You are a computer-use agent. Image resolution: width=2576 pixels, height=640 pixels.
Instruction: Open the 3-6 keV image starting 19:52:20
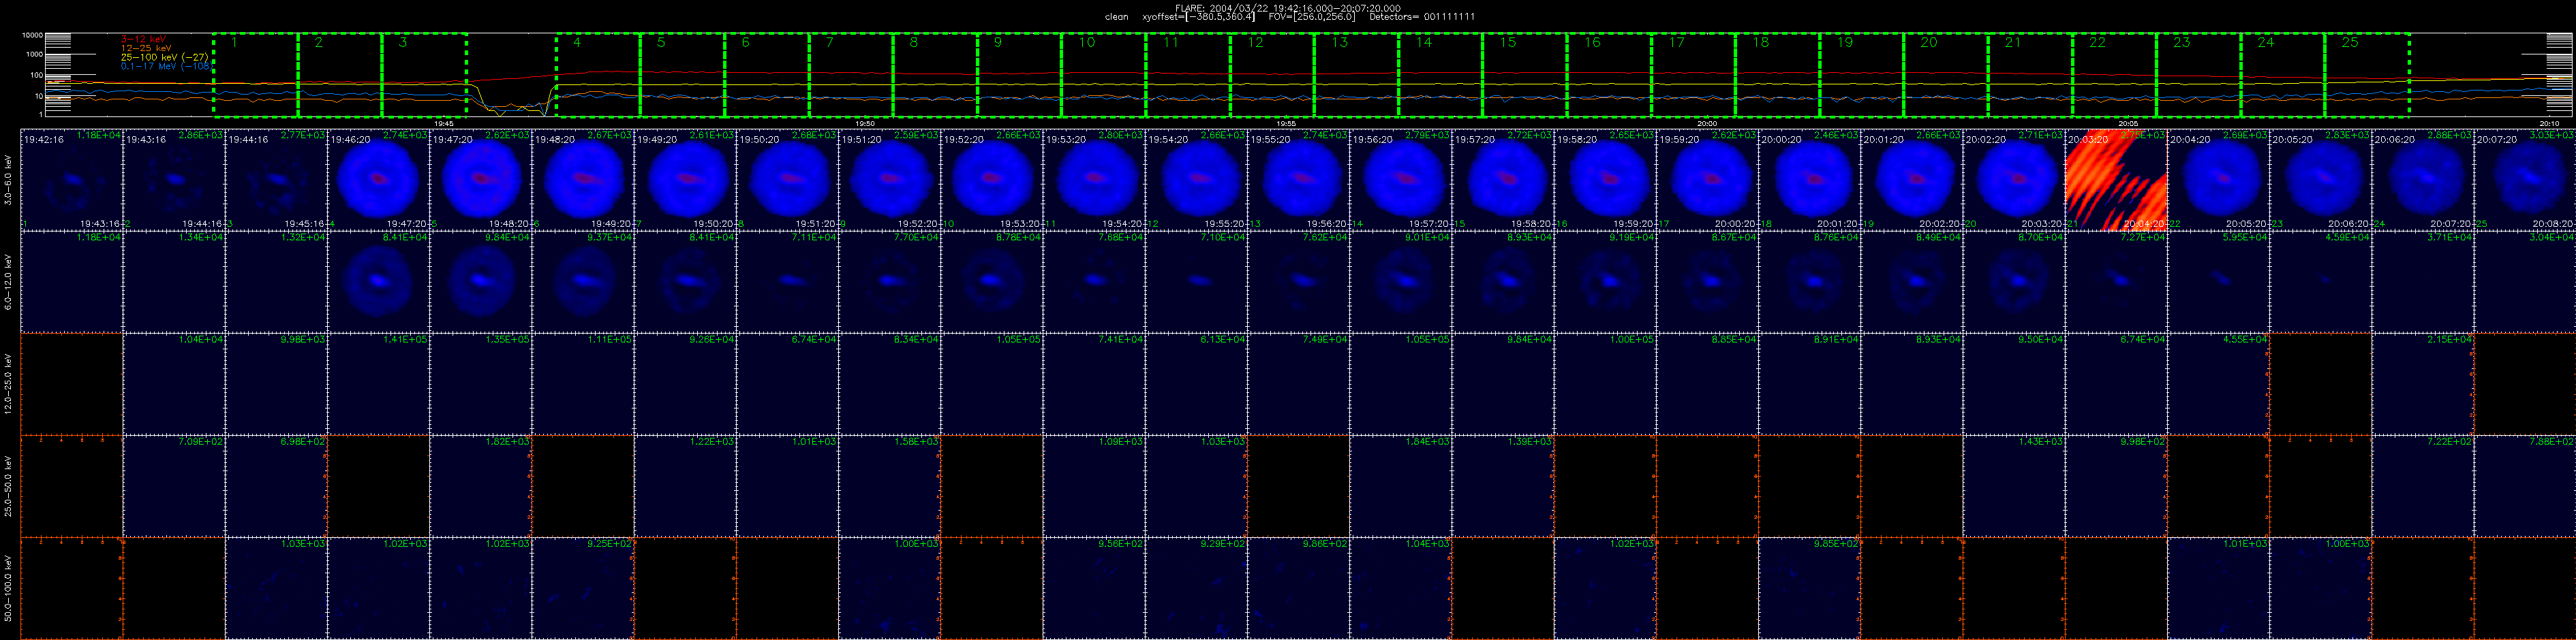pyautogui.click(x=992, y=180)
